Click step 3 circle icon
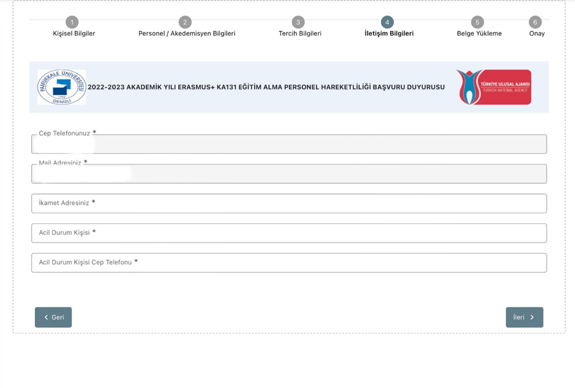 (298, 22)
